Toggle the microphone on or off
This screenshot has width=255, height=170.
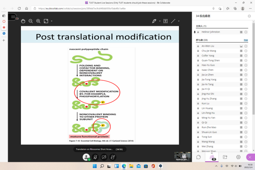(x=95, y=157)
